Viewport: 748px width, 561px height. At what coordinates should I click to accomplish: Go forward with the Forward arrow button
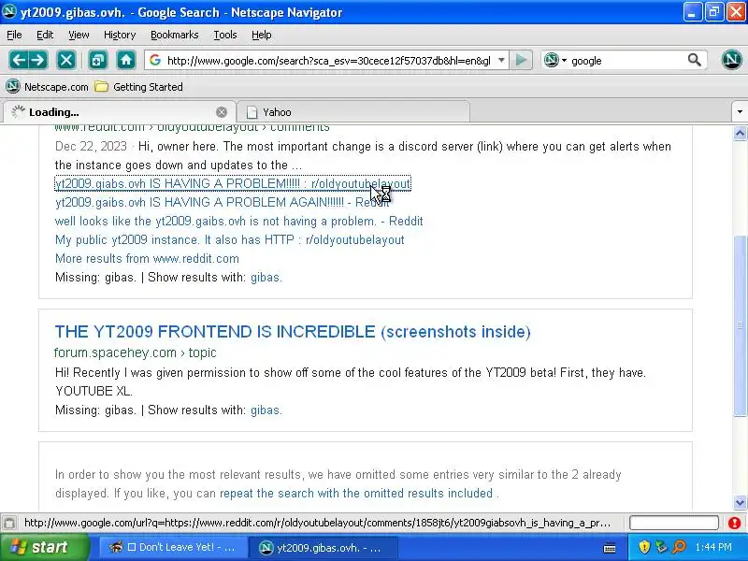click(x=38, y=60)
